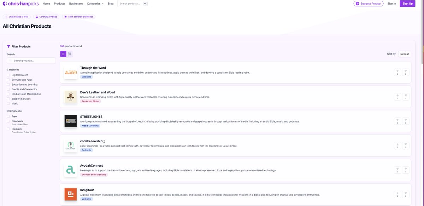Click the ChristianPicks logo
The image size is (424, 206).
pos(20,4)
